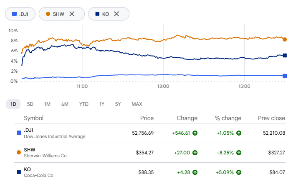Switch to the YTD time range
Screen dimensions: 301x182
coord(83,104)
